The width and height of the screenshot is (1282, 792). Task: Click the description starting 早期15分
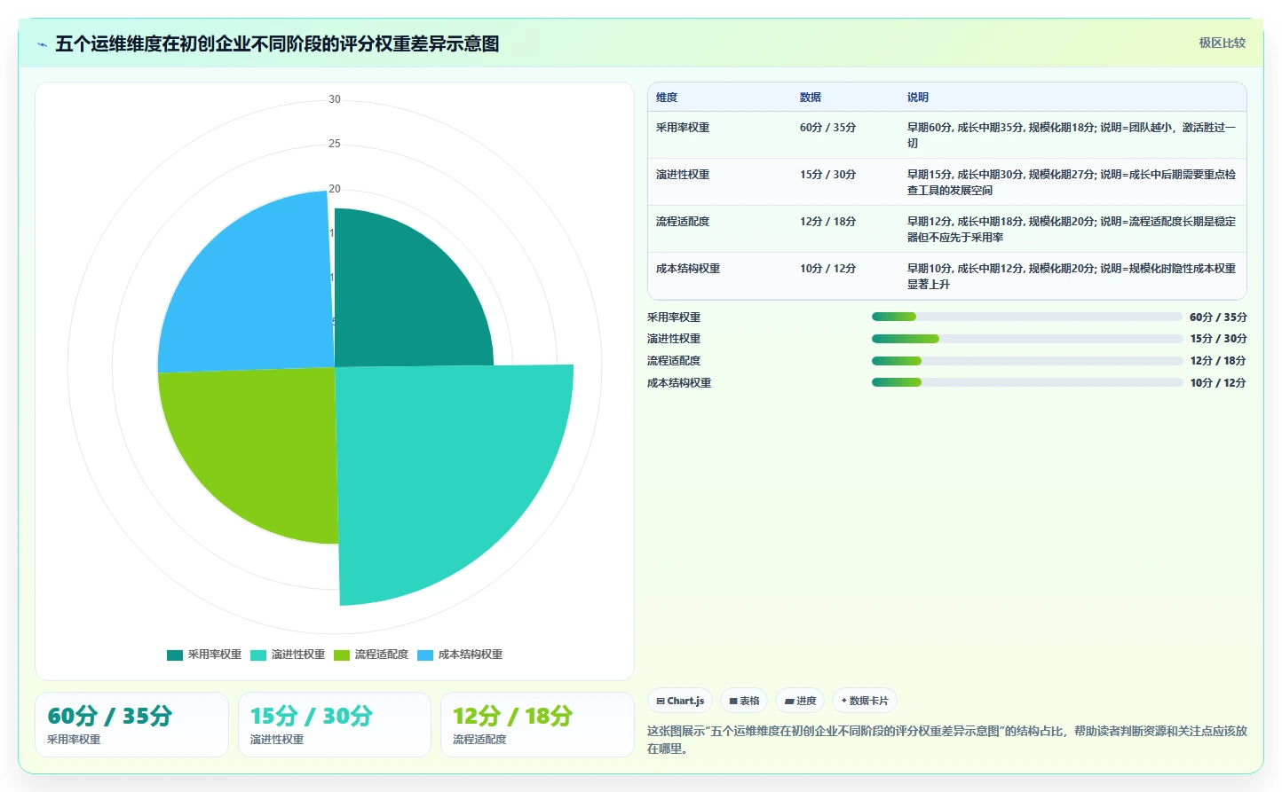click(1072, 182)
